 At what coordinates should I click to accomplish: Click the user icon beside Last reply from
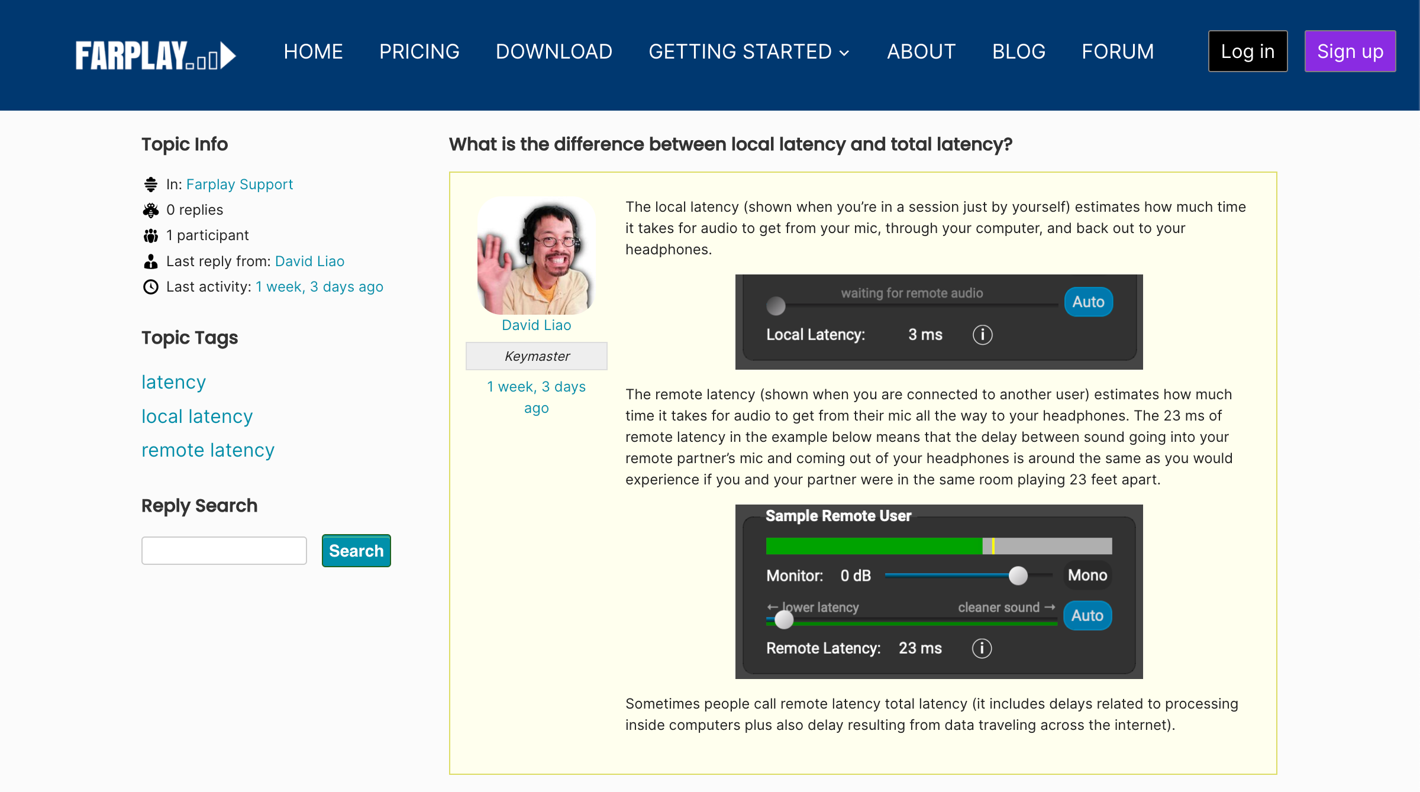tap(151, 261)
